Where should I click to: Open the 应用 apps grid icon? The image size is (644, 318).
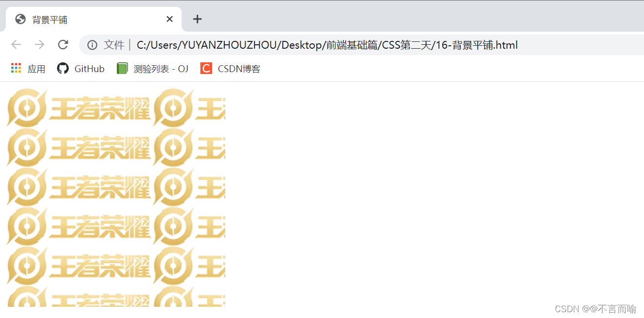tap(16, 68)
